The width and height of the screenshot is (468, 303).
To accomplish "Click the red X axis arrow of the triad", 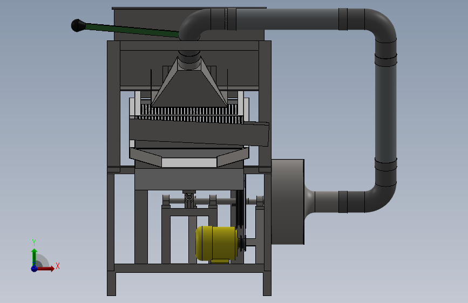I will 45,268.
